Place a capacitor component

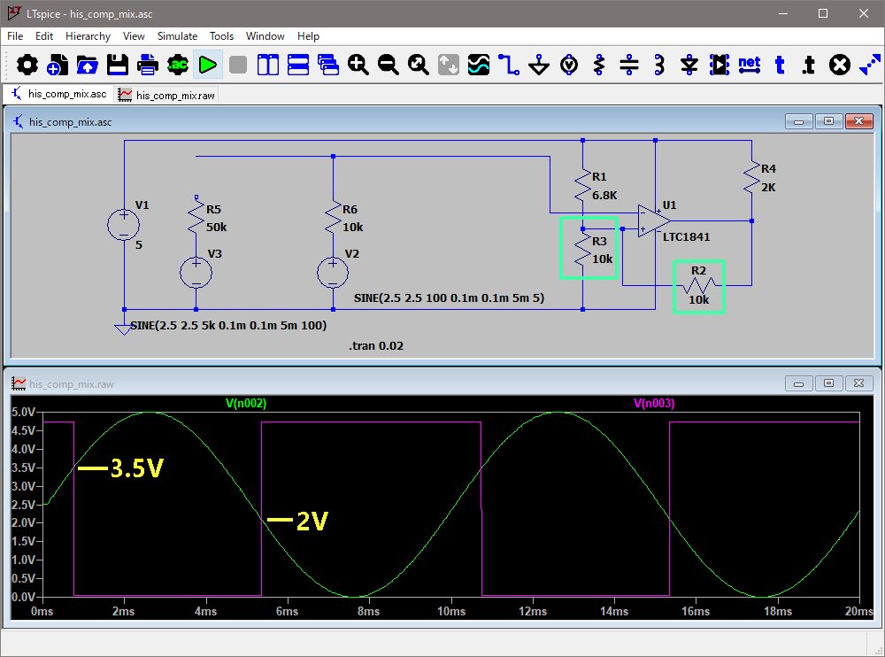point(628,65)
